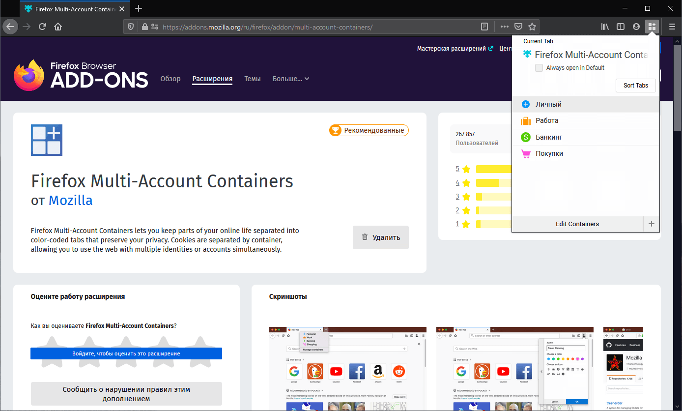This screenshot has width=682, height=411.
Task: Open the Покупки shopping cart container icon
Action: pyautogui.click(x=525, y=153)
